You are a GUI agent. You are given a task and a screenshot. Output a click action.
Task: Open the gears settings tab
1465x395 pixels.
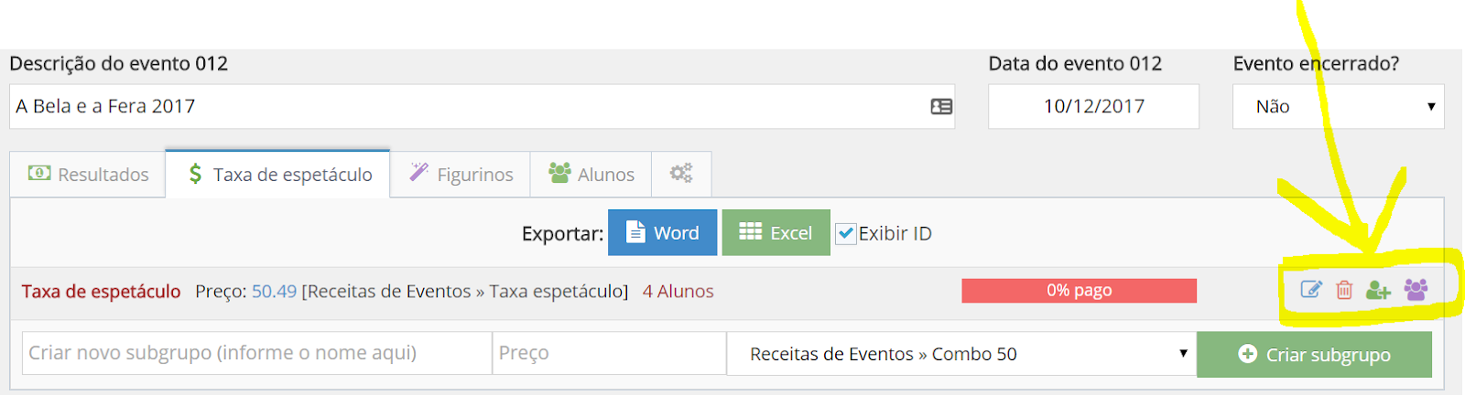point(681,174)
